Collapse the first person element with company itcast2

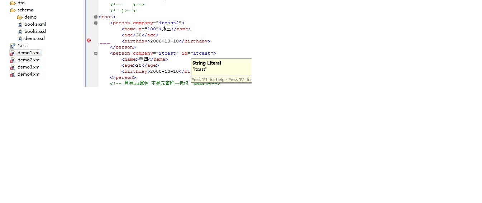[x=96, y=23]
